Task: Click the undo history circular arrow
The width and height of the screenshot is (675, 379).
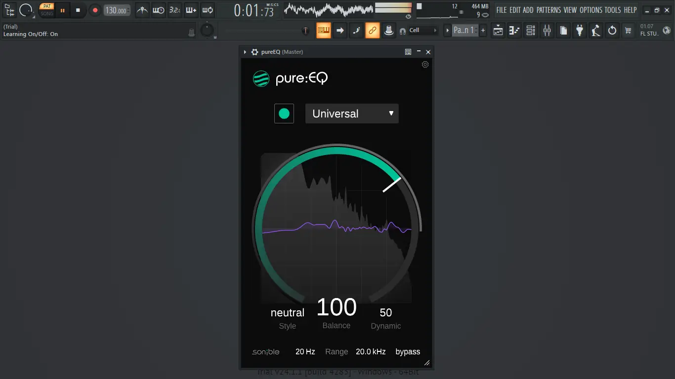Action: pyautogui.click(x=612, y=31)
